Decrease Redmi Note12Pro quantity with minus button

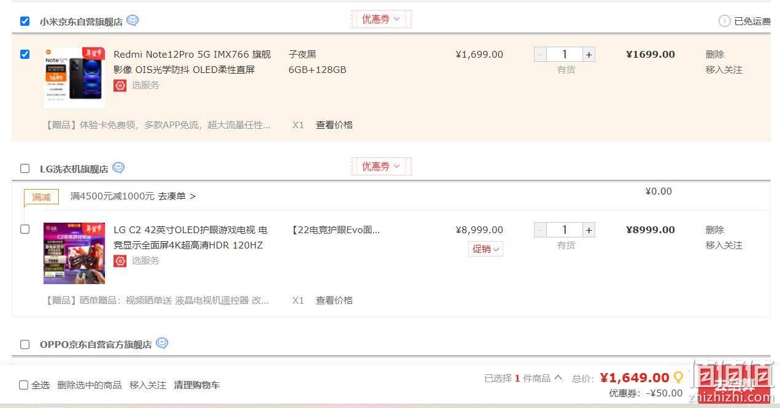(540, 55)
